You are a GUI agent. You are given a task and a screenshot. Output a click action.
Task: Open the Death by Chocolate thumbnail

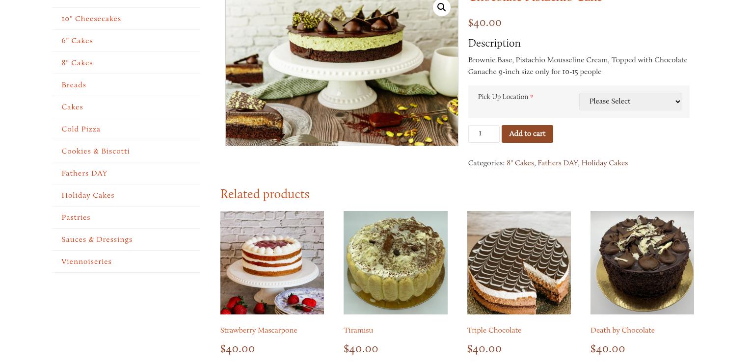coord(642,262)
